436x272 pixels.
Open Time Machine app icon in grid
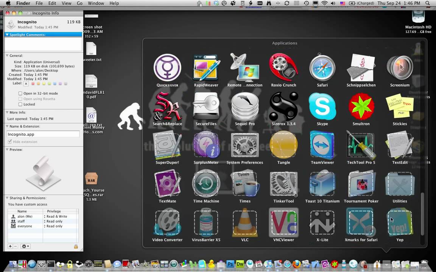(206, 184)
